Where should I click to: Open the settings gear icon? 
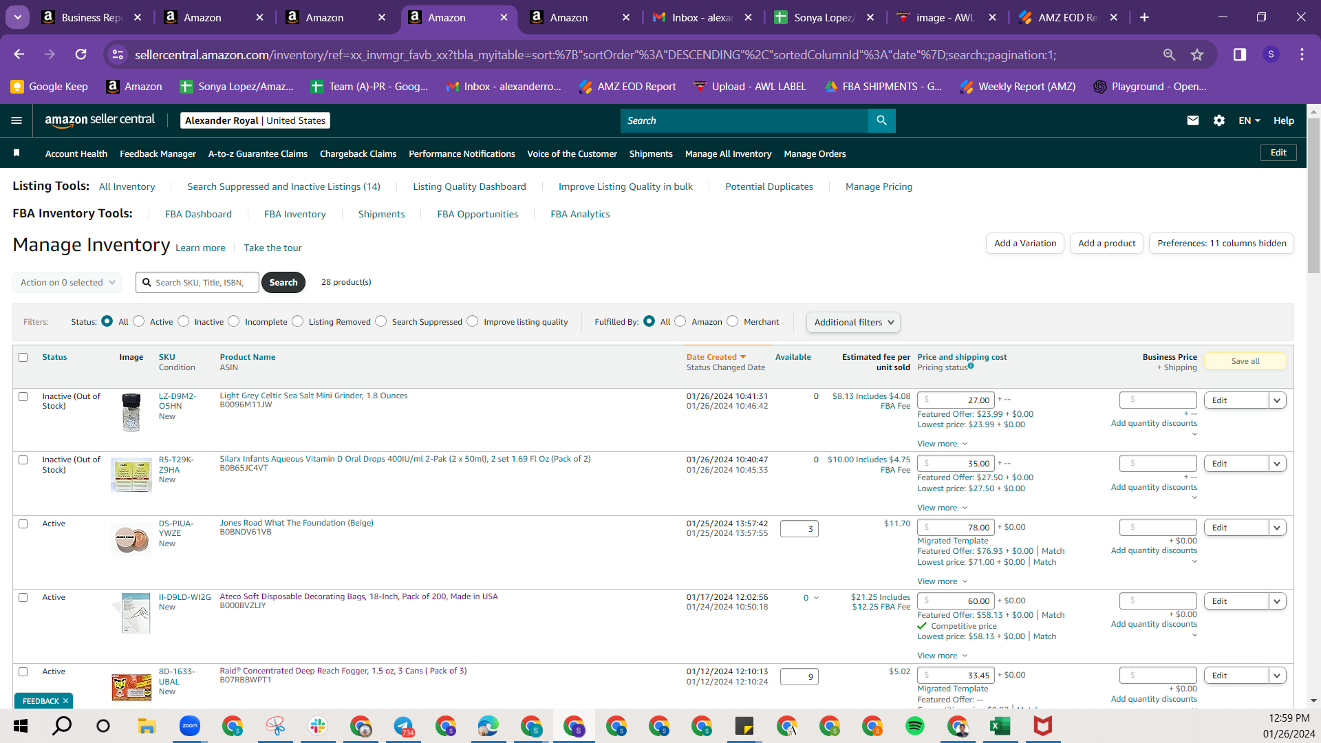click(x=1219, y=120)
